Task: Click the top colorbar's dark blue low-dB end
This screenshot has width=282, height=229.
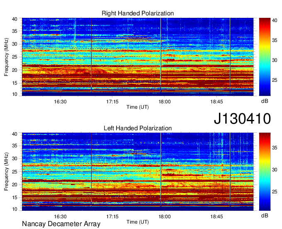Action: click(265, 93)
